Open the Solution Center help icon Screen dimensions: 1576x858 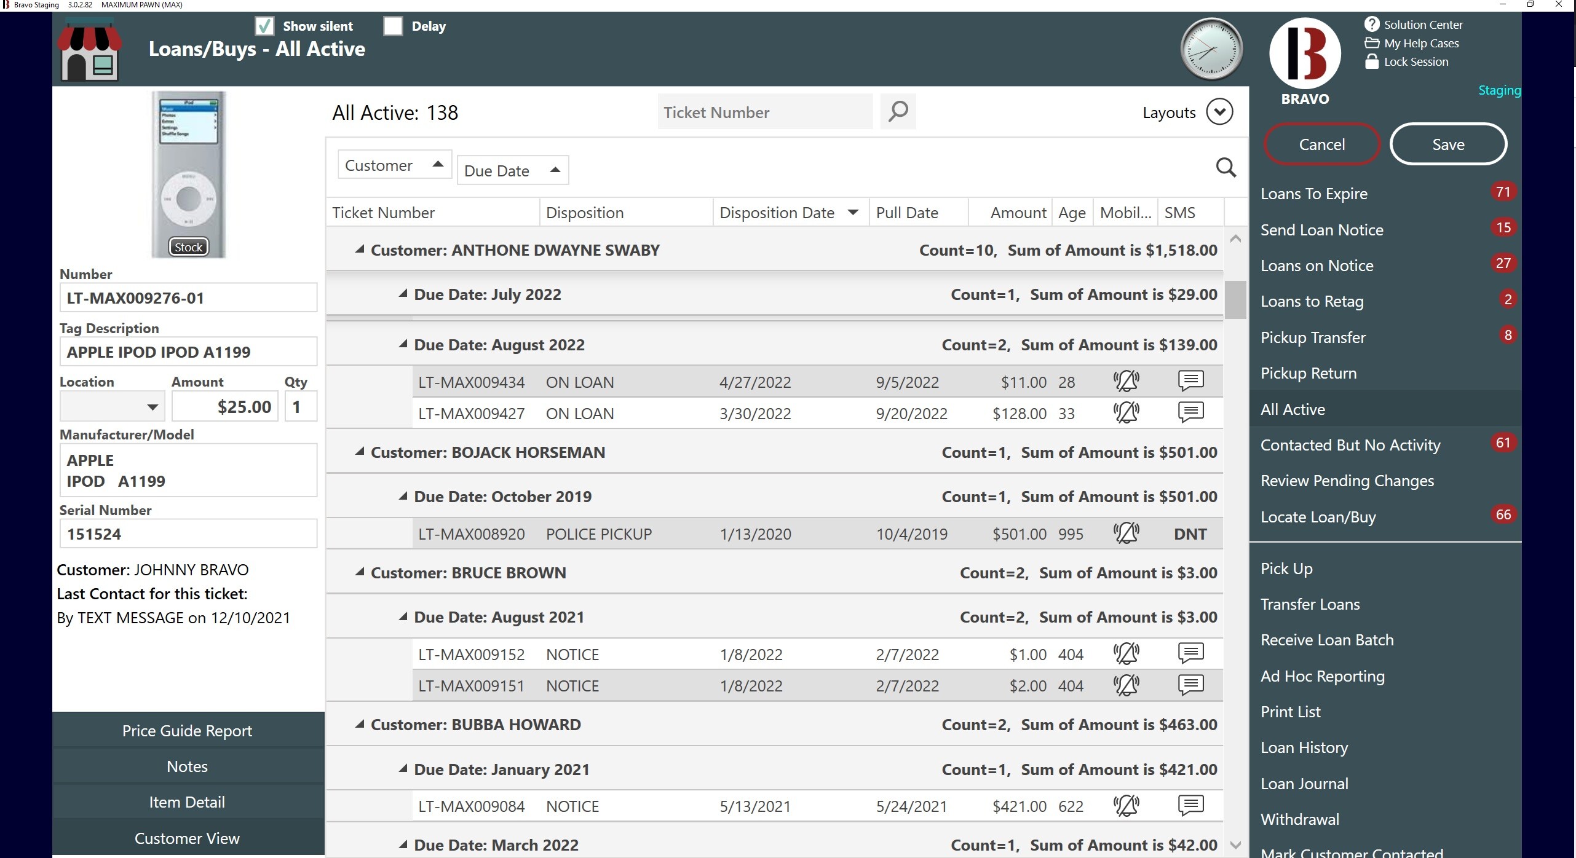[1372, 24]
